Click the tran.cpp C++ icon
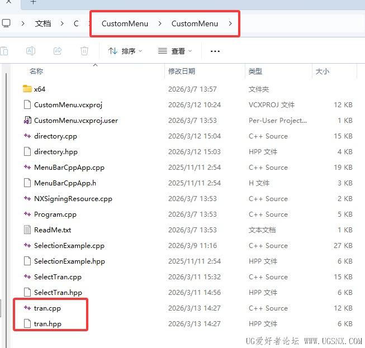The height and width of the screenshot is (348, 365). 27,308
